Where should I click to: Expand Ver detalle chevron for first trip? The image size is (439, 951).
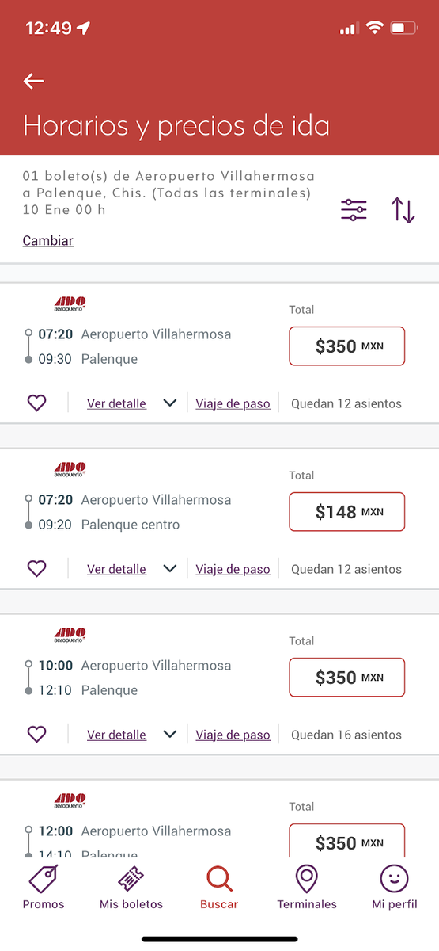pos(169,403)
